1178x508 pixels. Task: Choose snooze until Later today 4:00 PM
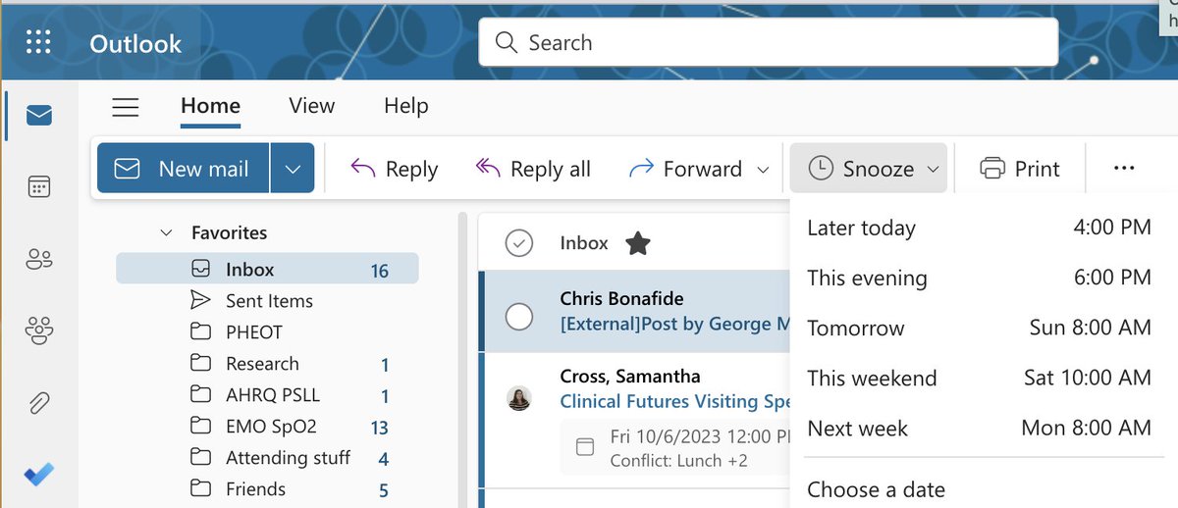click(x=979, y=228)
